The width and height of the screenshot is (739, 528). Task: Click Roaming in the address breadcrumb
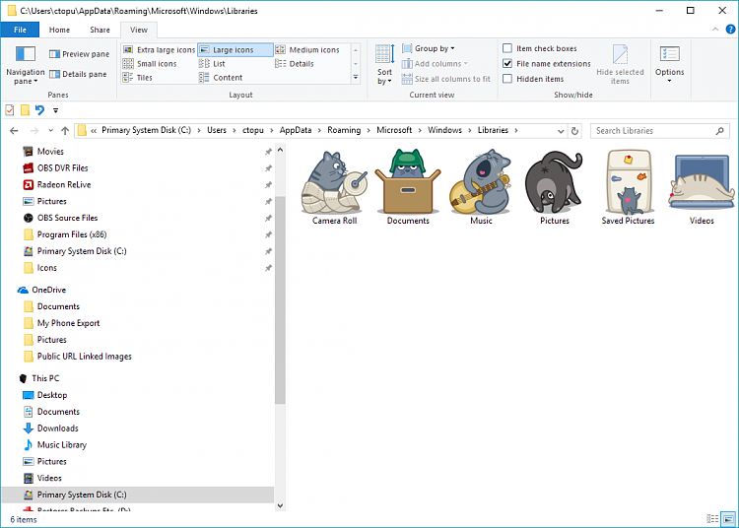(x=344, y=130)
